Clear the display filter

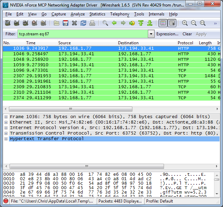pos(187,34)
